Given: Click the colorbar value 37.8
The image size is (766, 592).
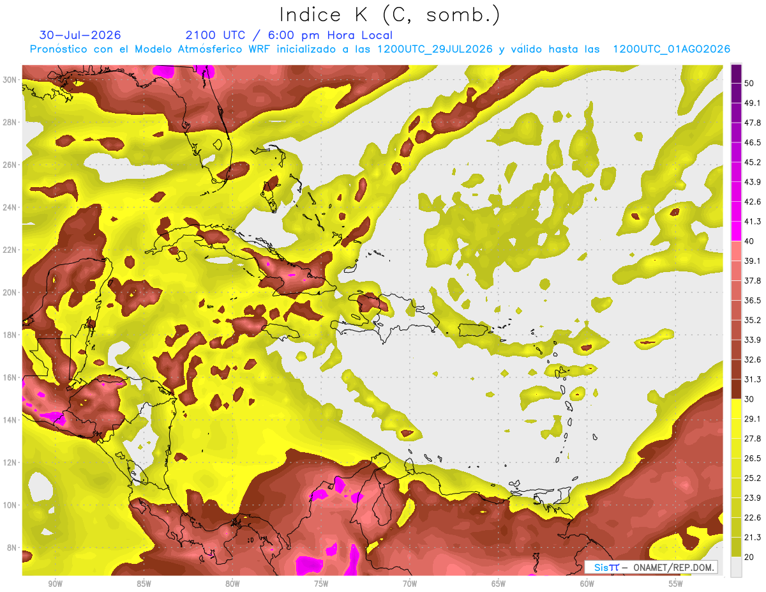Looking at the screenshot, I should 753,280.
